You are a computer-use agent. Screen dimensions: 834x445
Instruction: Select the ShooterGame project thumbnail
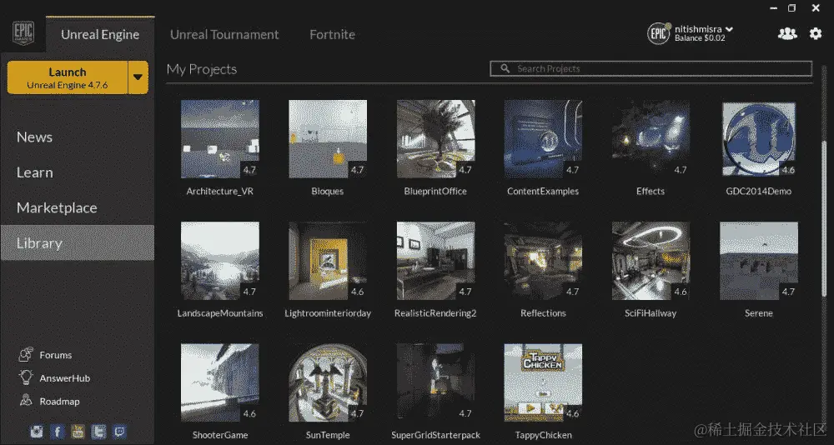[220, 382]
